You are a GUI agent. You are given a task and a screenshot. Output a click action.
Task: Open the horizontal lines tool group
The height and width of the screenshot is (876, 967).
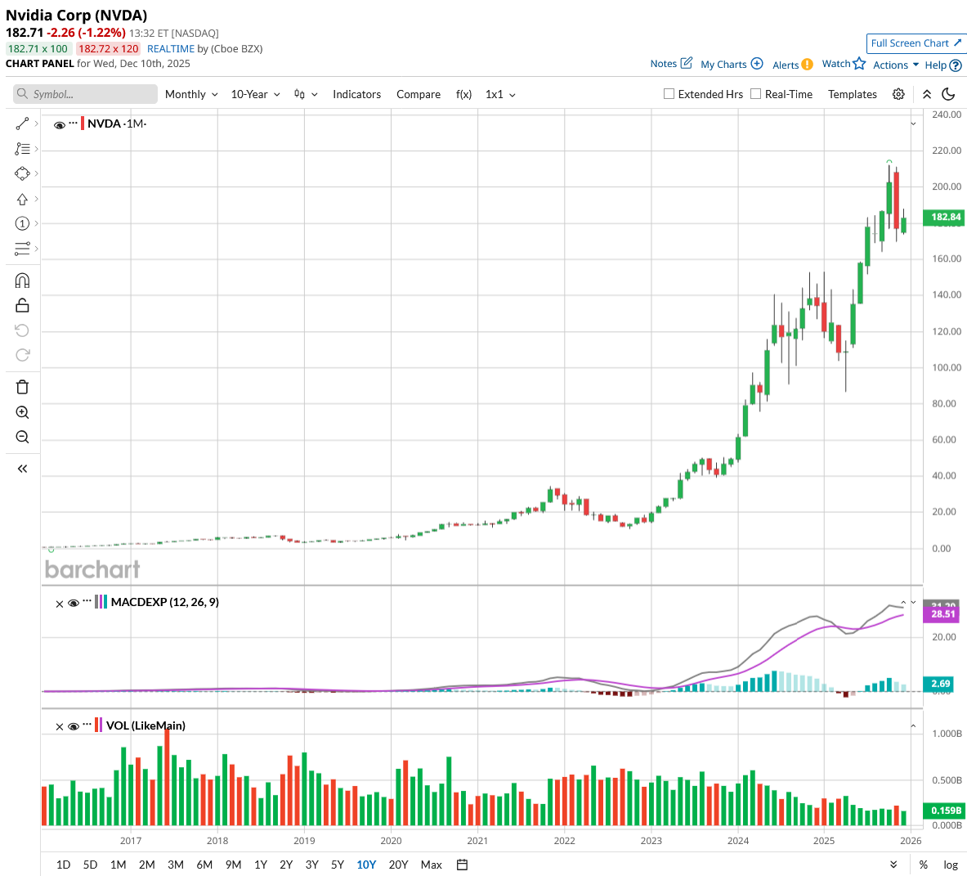click(22, 249)
